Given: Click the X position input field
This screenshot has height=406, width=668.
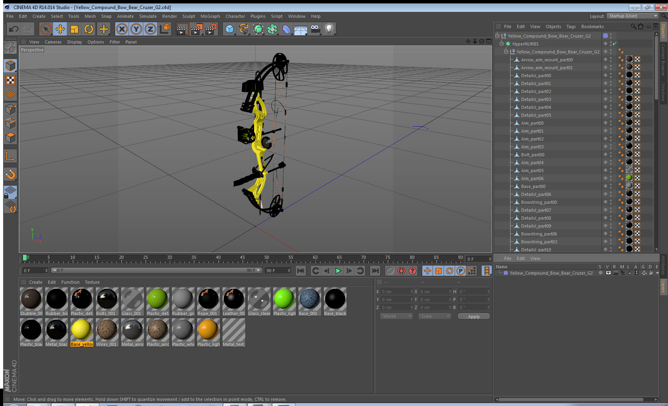Looking at the screenshot, I should click(397, 292).
